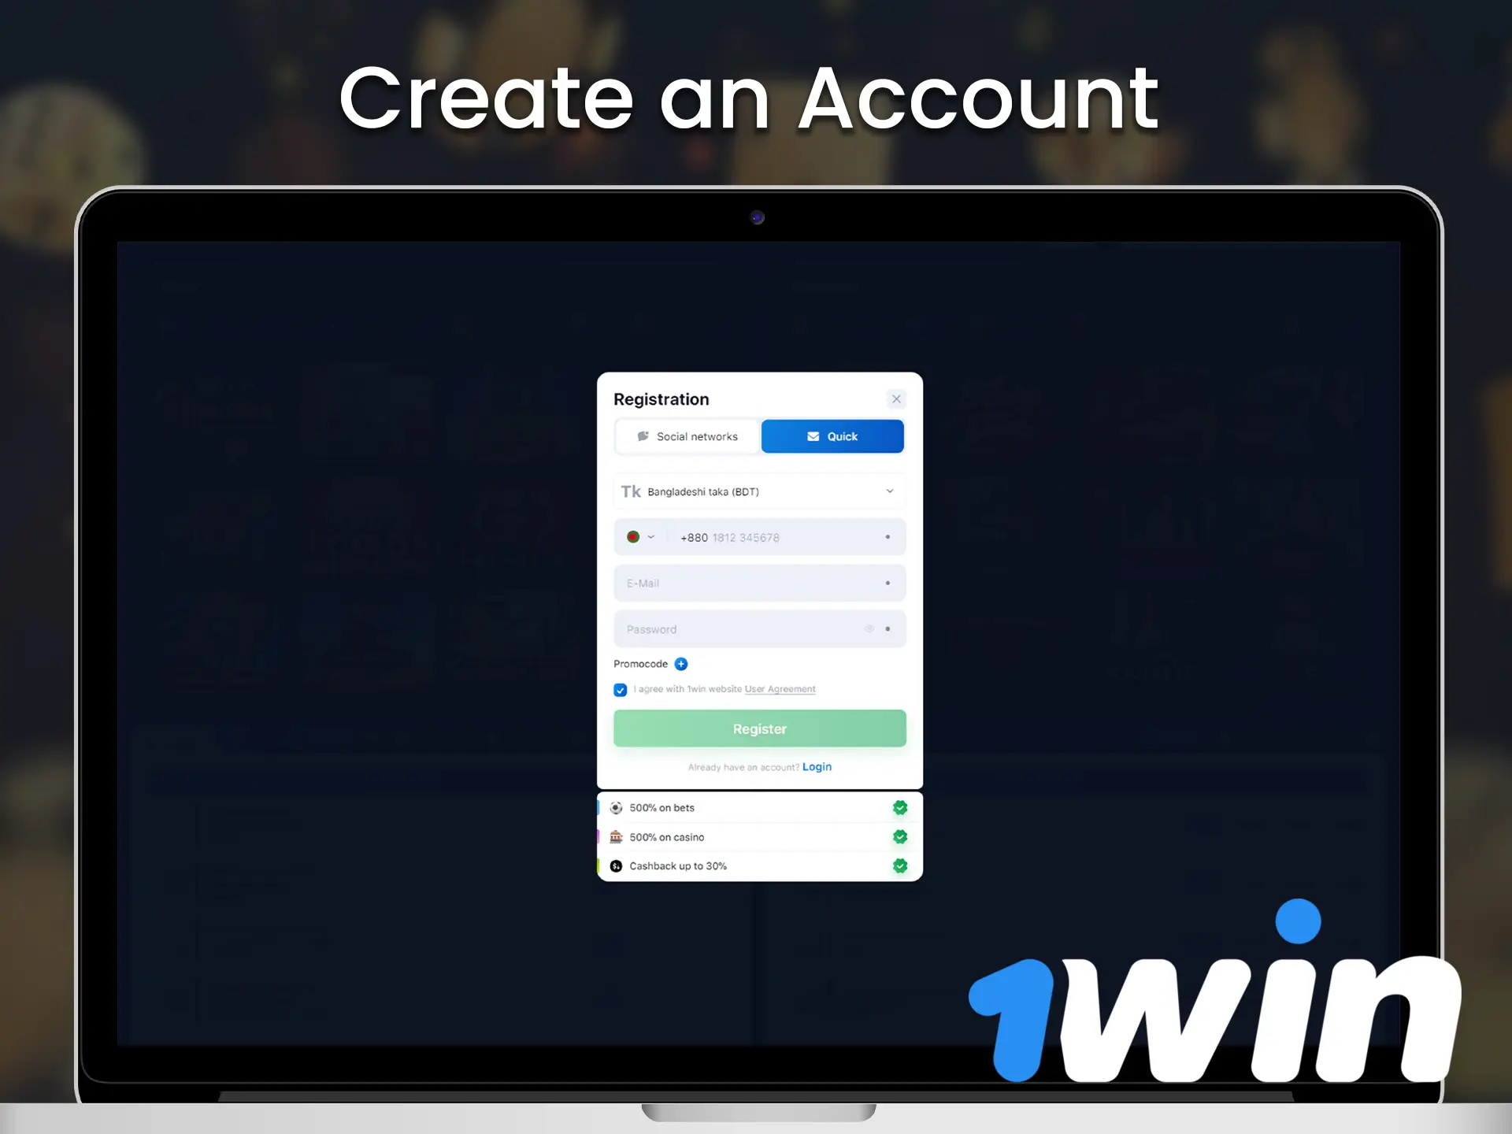Click the close registration dialog button

[896, 398]
